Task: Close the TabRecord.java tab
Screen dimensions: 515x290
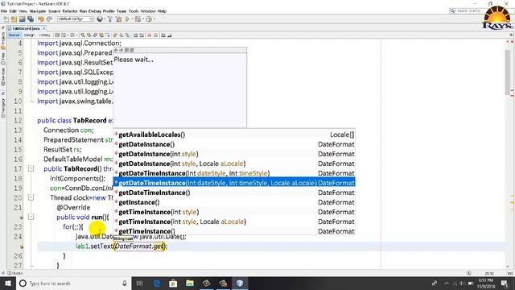Action: 44,28
